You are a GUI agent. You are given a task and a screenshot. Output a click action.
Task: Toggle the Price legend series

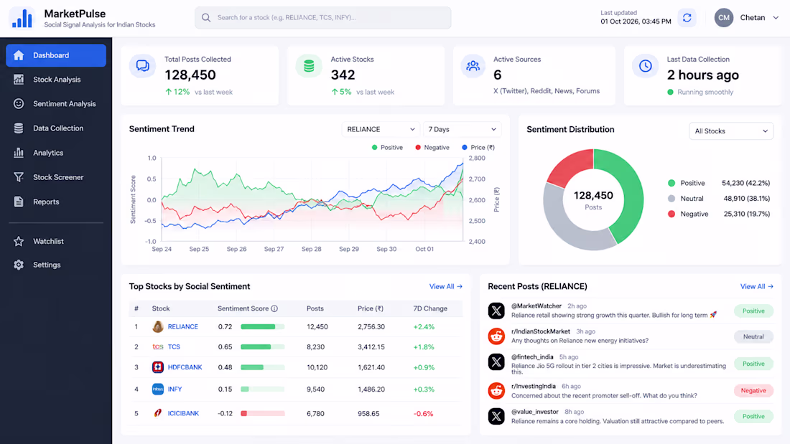click(x=478, y=148)
